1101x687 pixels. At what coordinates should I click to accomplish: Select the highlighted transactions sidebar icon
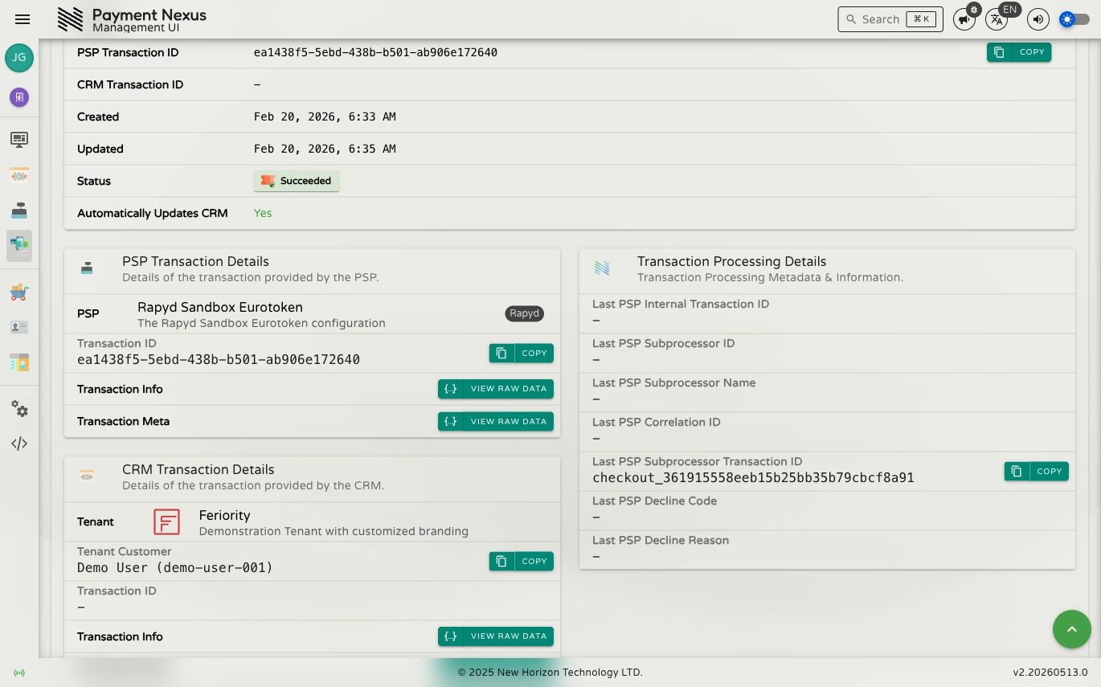click(x=19, y=245)
